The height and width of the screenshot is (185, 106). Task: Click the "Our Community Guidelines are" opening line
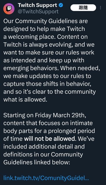coord(46,21)
